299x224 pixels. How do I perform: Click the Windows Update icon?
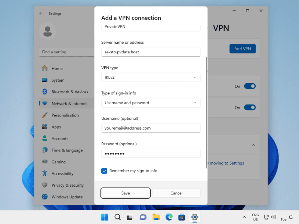pos(44,197)
